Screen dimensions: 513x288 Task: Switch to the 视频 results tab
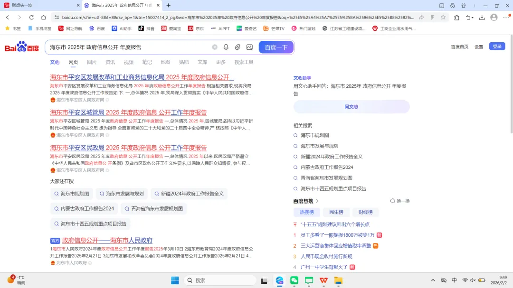[129, 62]
